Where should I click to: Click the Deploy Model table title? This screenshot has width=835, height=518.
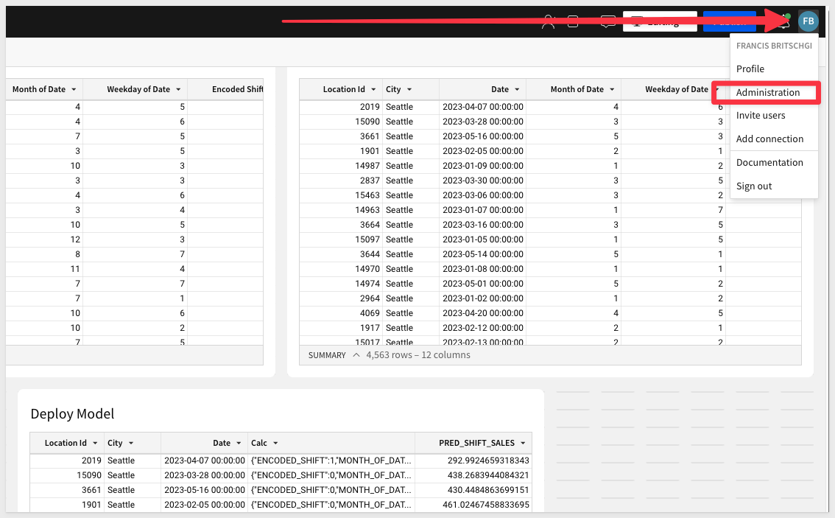[x=72, y=413]
